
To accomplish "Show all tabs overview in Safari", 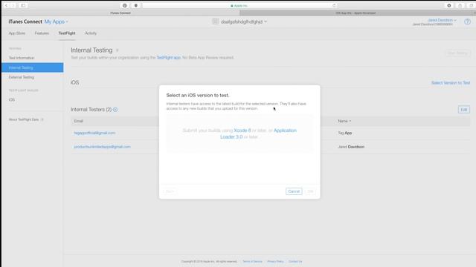I will pyautogui.click(x=471, y=5).
